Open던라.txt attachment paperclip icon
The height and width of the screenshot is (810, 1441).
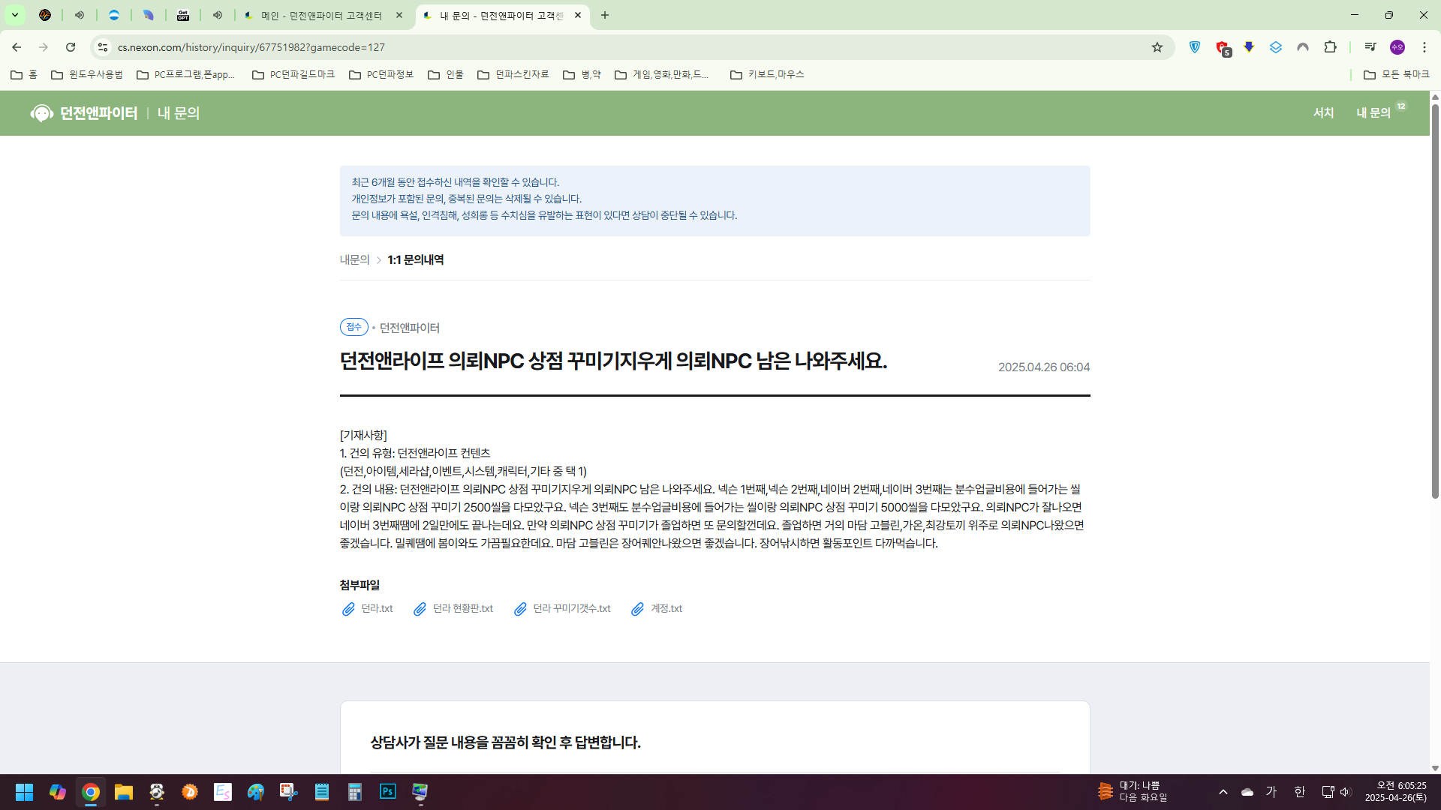pyautogui.click(x=348, y=609)
